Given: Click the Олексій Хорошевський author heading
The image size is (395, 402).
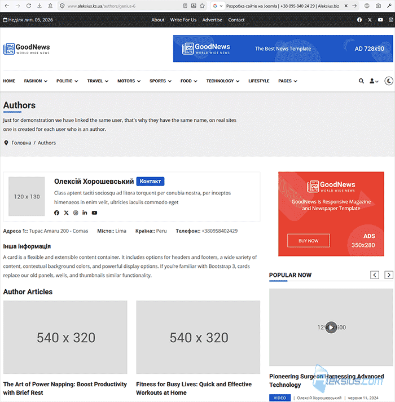Looking at the screenshot, I should [x=94, y=181].
